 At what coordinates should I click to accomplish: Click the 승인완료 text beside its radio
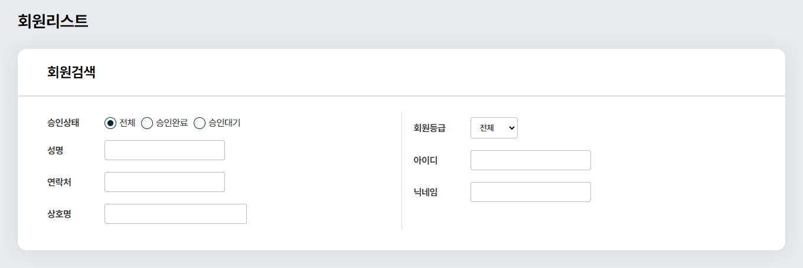pos(172,123)
